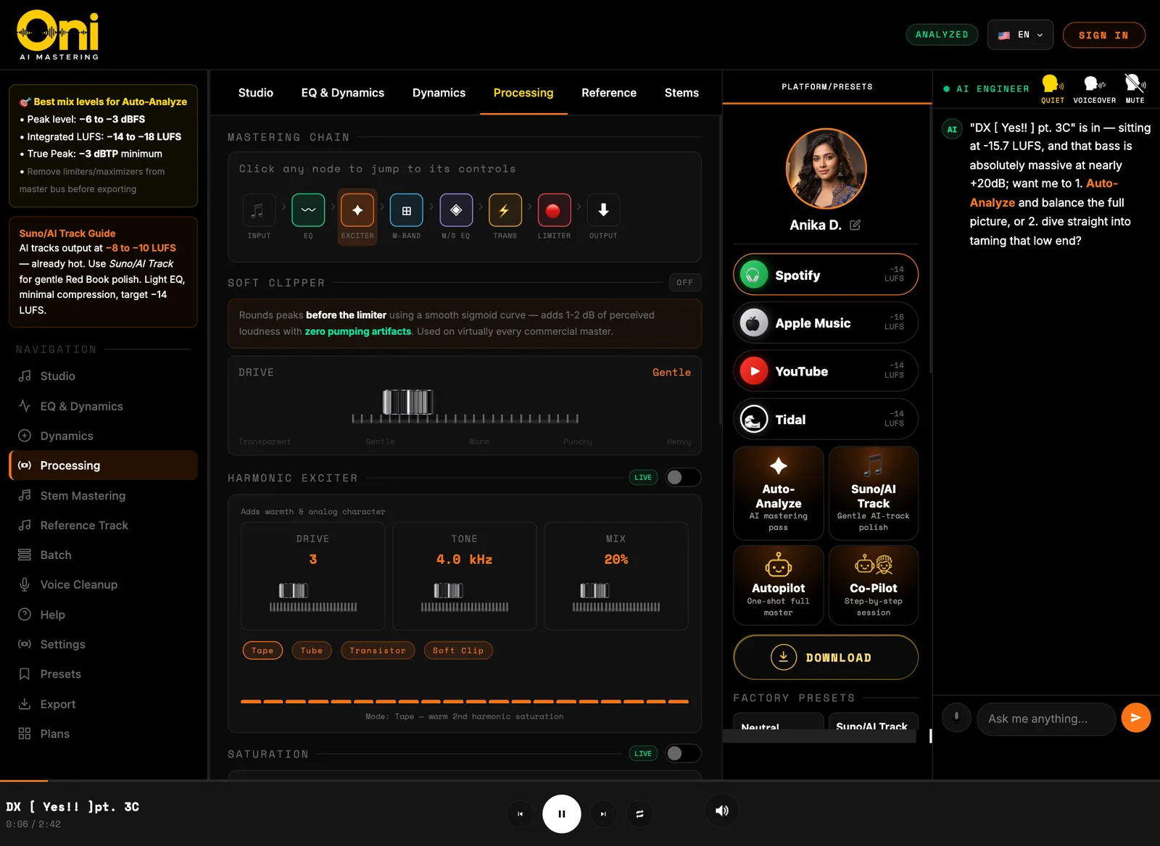This screenshot has height=846, width=1160.
Task: Choose the Spotify platform preset
Action: pyautogui.click(x=826, y=275)
